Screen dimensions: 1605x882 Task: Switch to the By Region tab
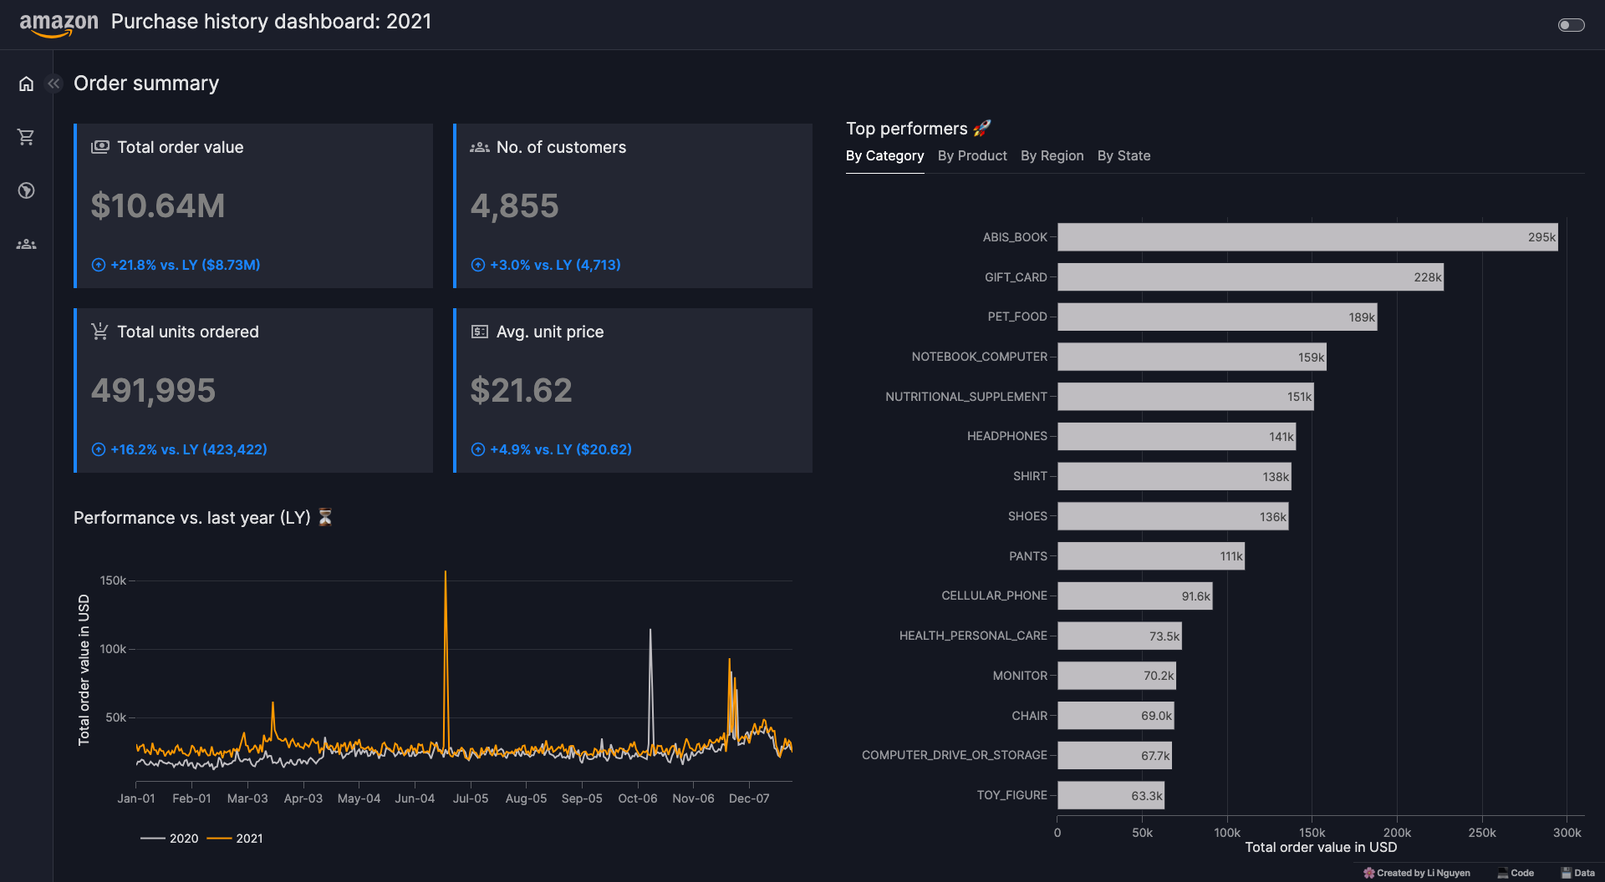(1052, 156)
